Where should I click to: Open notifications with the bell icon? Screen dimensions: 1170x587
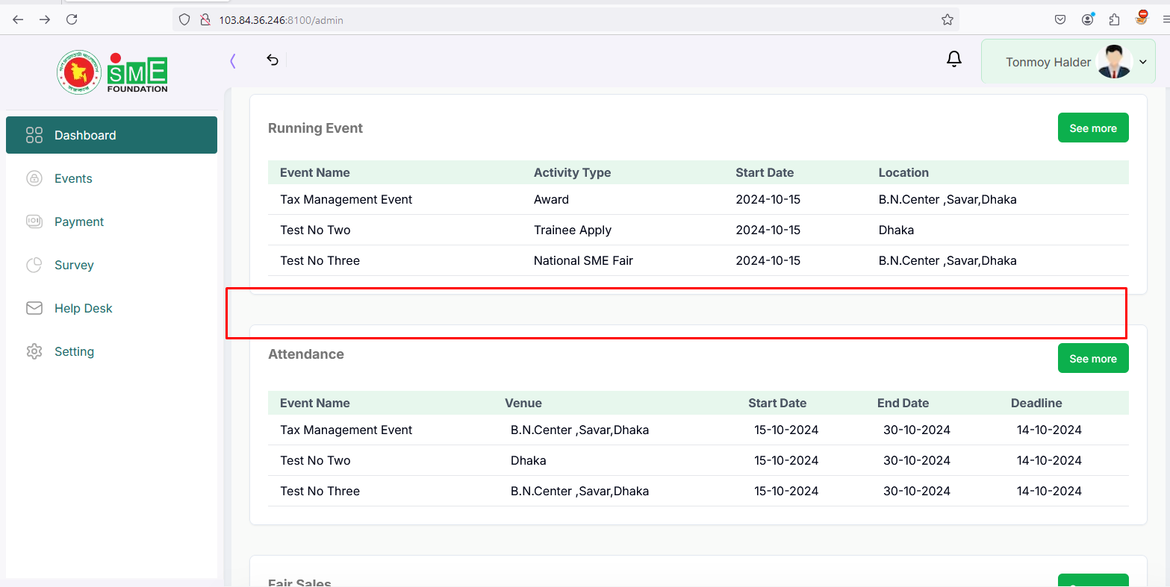(x=954, y=59)
